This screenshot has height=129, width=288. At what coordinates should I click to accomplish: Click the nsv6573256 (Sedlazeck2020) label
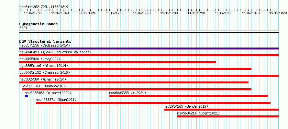(x=45, y=45)
